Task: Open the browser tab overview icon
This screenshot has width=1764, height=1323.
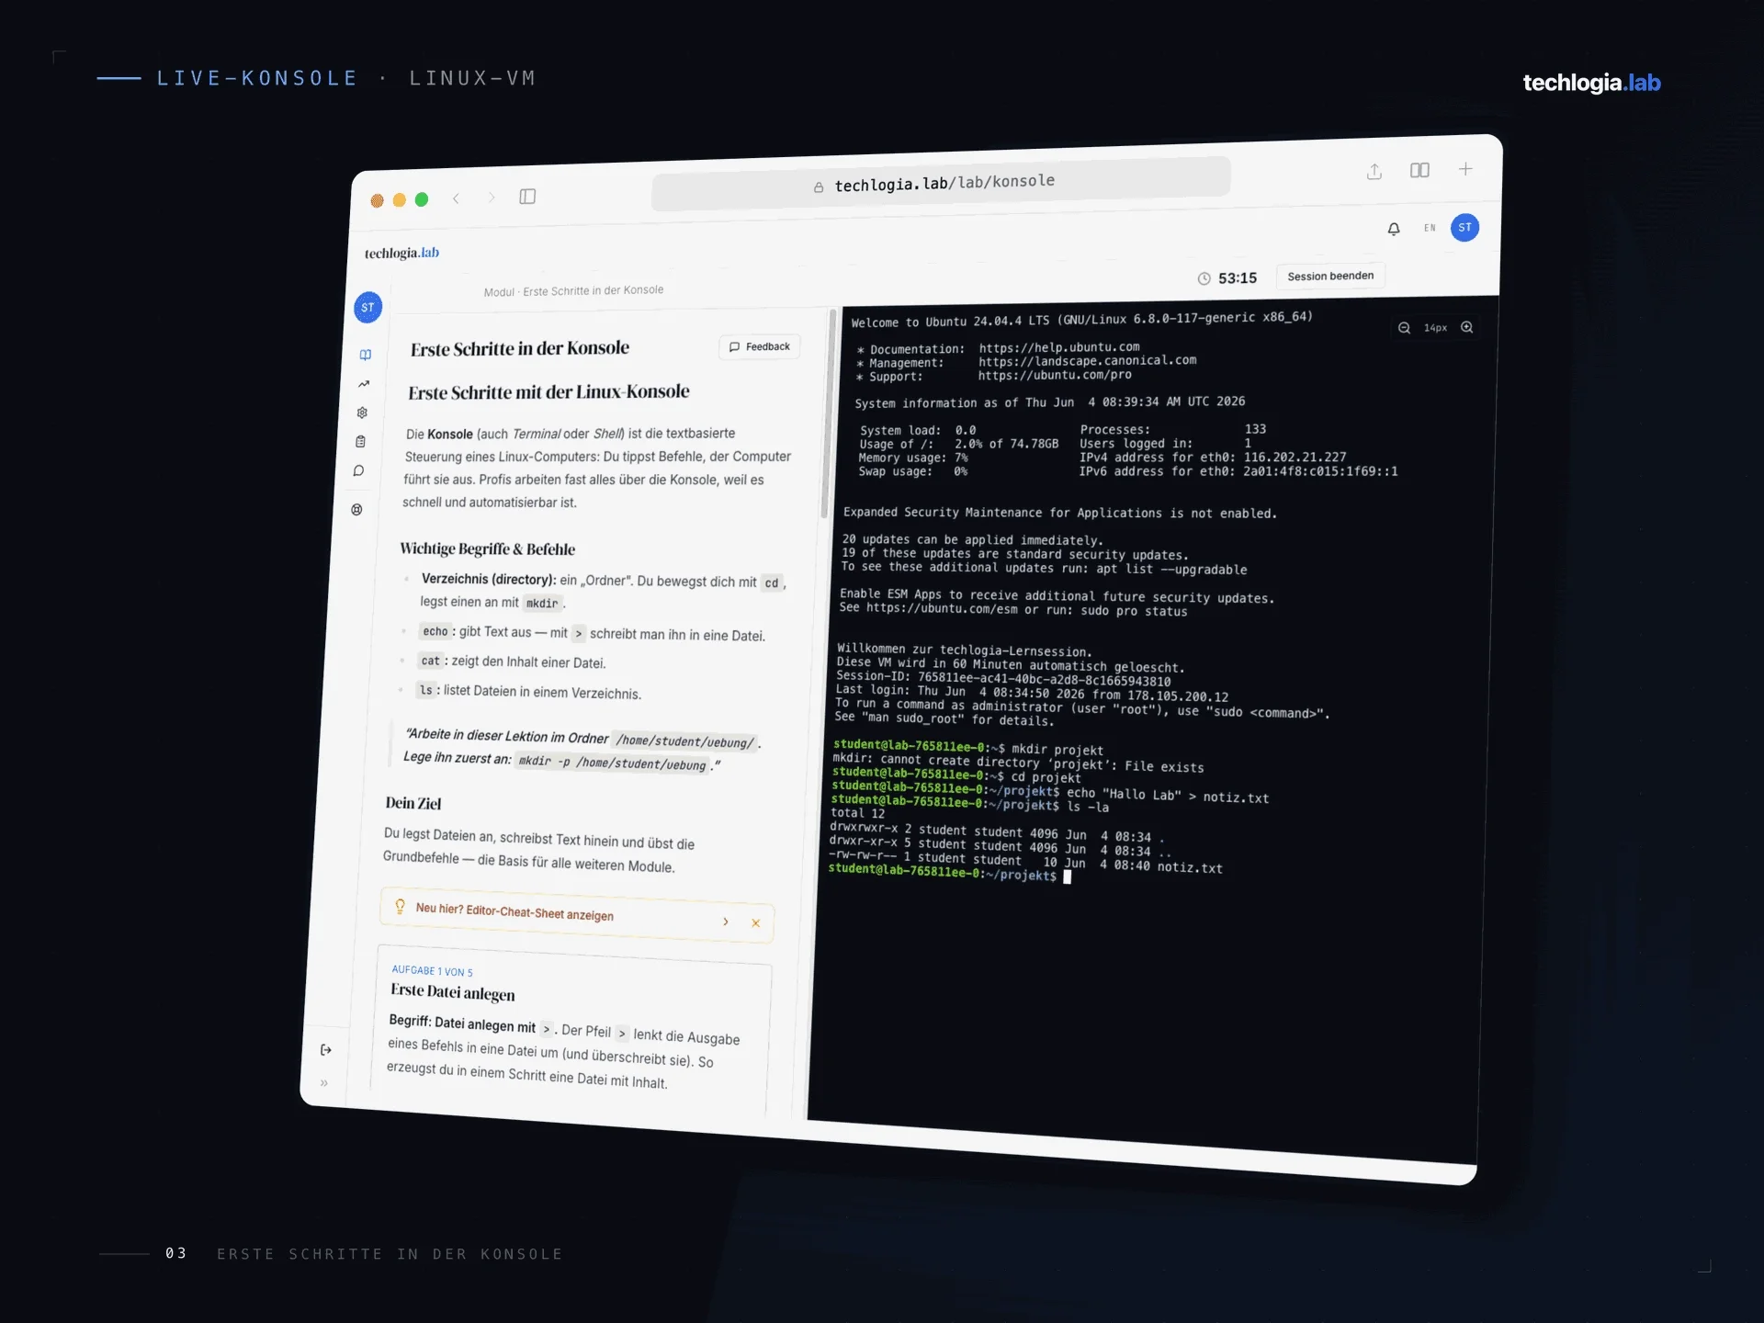Action: coord(1419,170)
